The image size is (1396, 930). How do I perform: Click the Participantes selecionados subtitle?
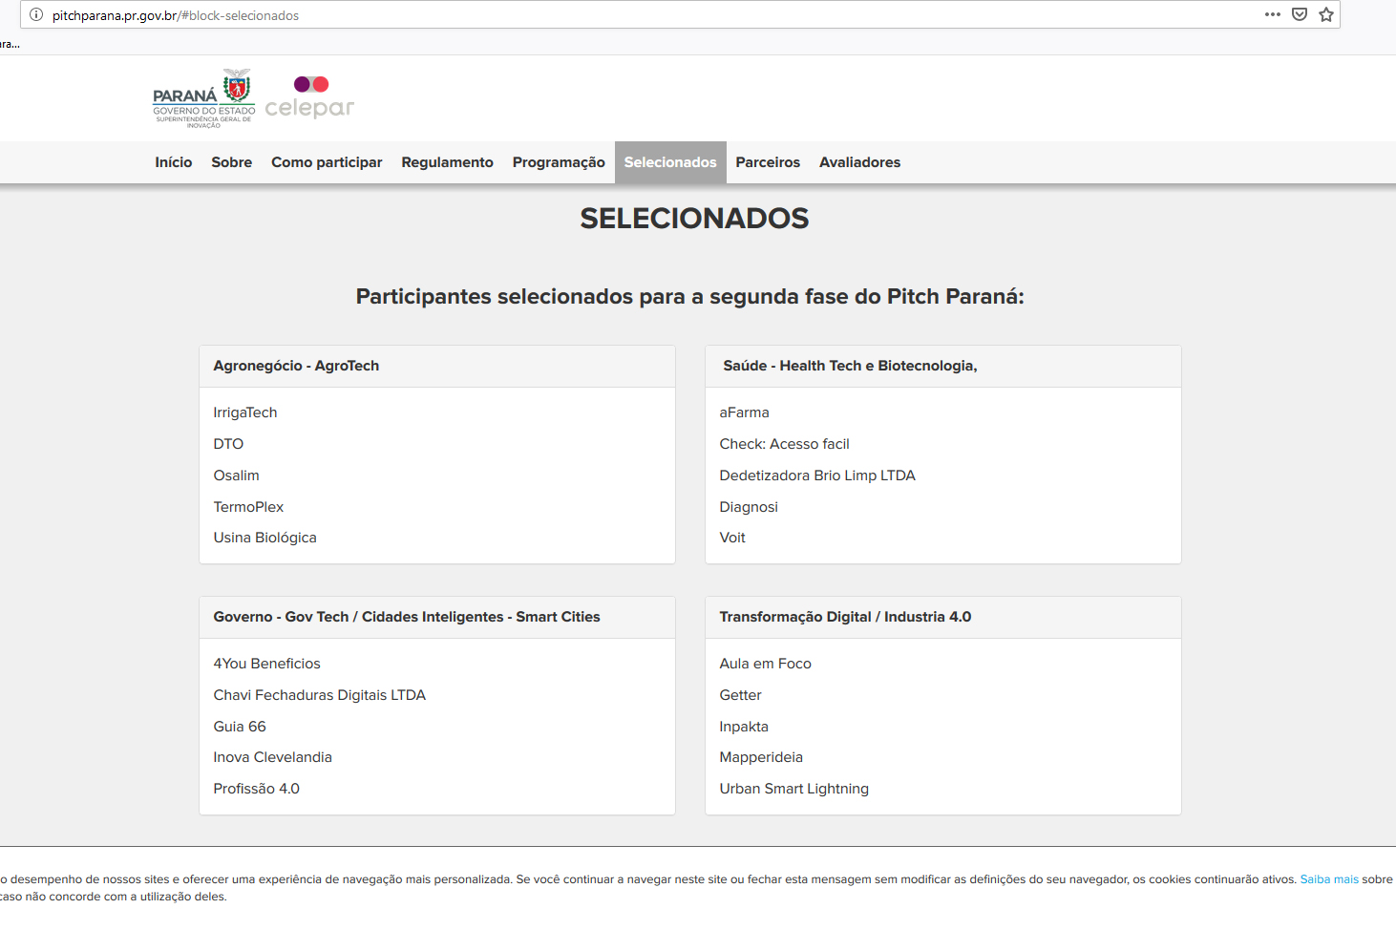[x=690, y=297]
